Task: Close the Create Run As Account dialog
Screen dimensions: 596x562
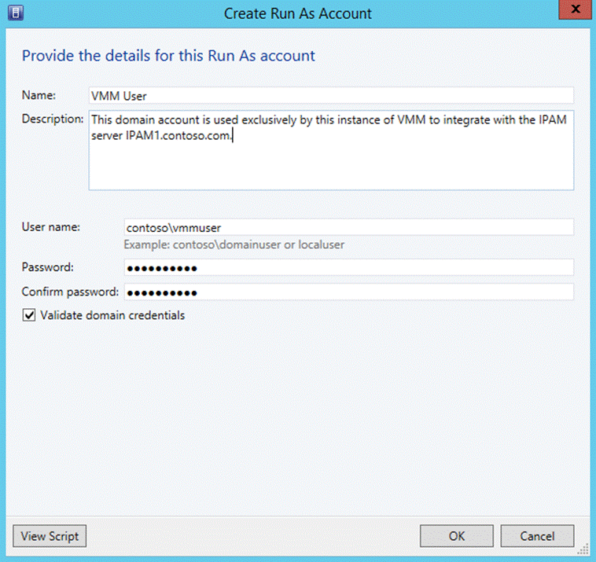Action: pyautogui.click(x=575, y=10)
